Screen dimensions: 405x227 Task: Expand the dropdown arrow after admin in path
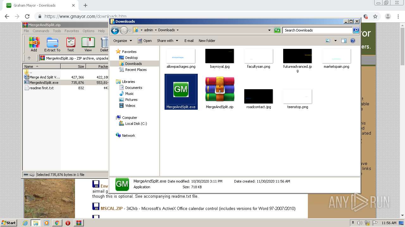[156, 30]
